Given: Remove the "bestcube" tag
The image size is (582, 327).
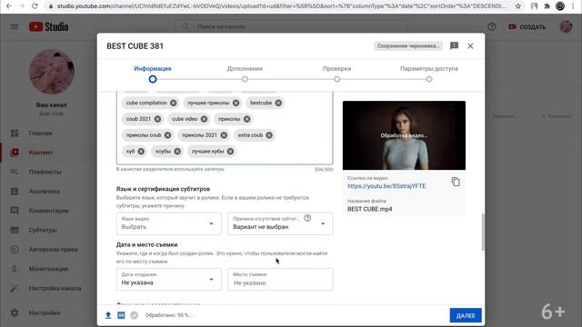Looking at the screenshot, I should 278,103.
